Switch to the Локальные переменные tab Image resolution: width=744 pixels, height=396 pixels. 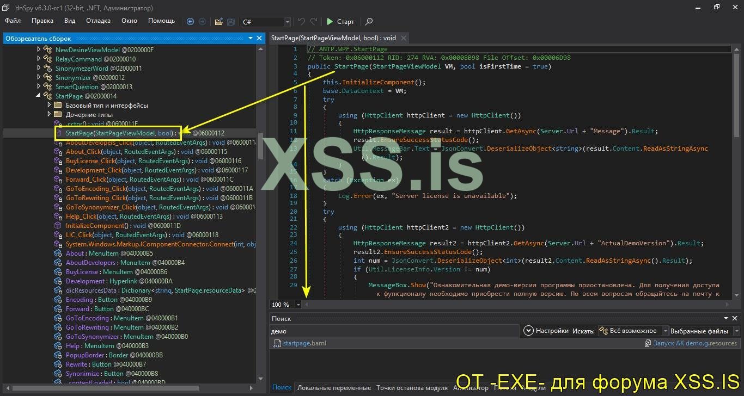[334, 387]
